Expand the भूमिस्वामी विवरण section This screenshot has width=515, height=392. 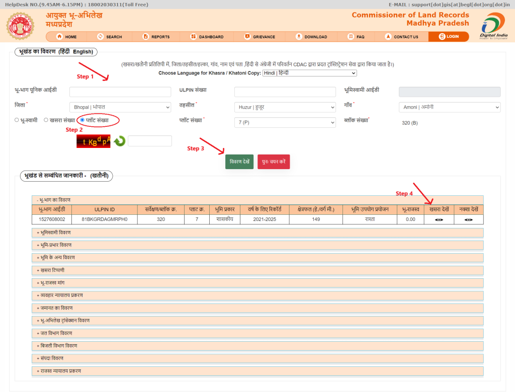(x=257, y=232)
